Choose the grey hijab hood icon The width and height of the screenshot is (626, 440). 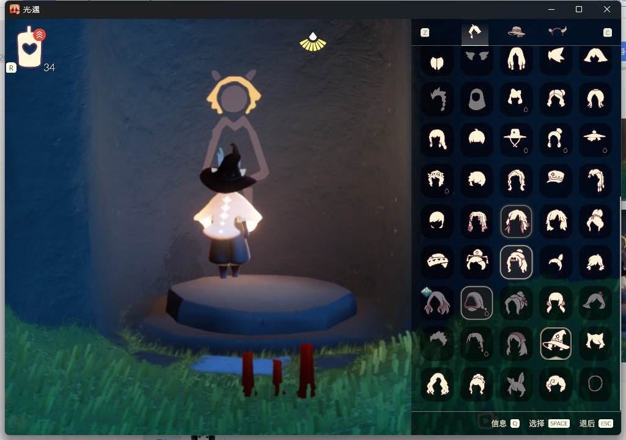click(477, 100)
